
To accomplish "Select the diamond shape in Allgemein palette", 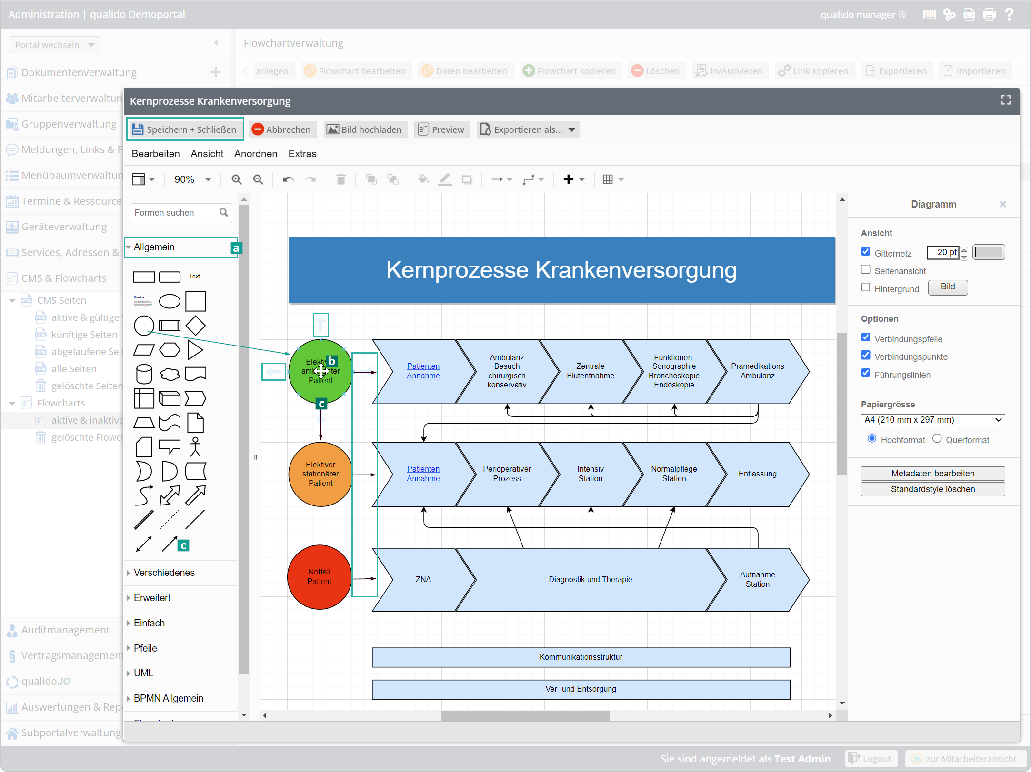I will (x=195, y=326).
